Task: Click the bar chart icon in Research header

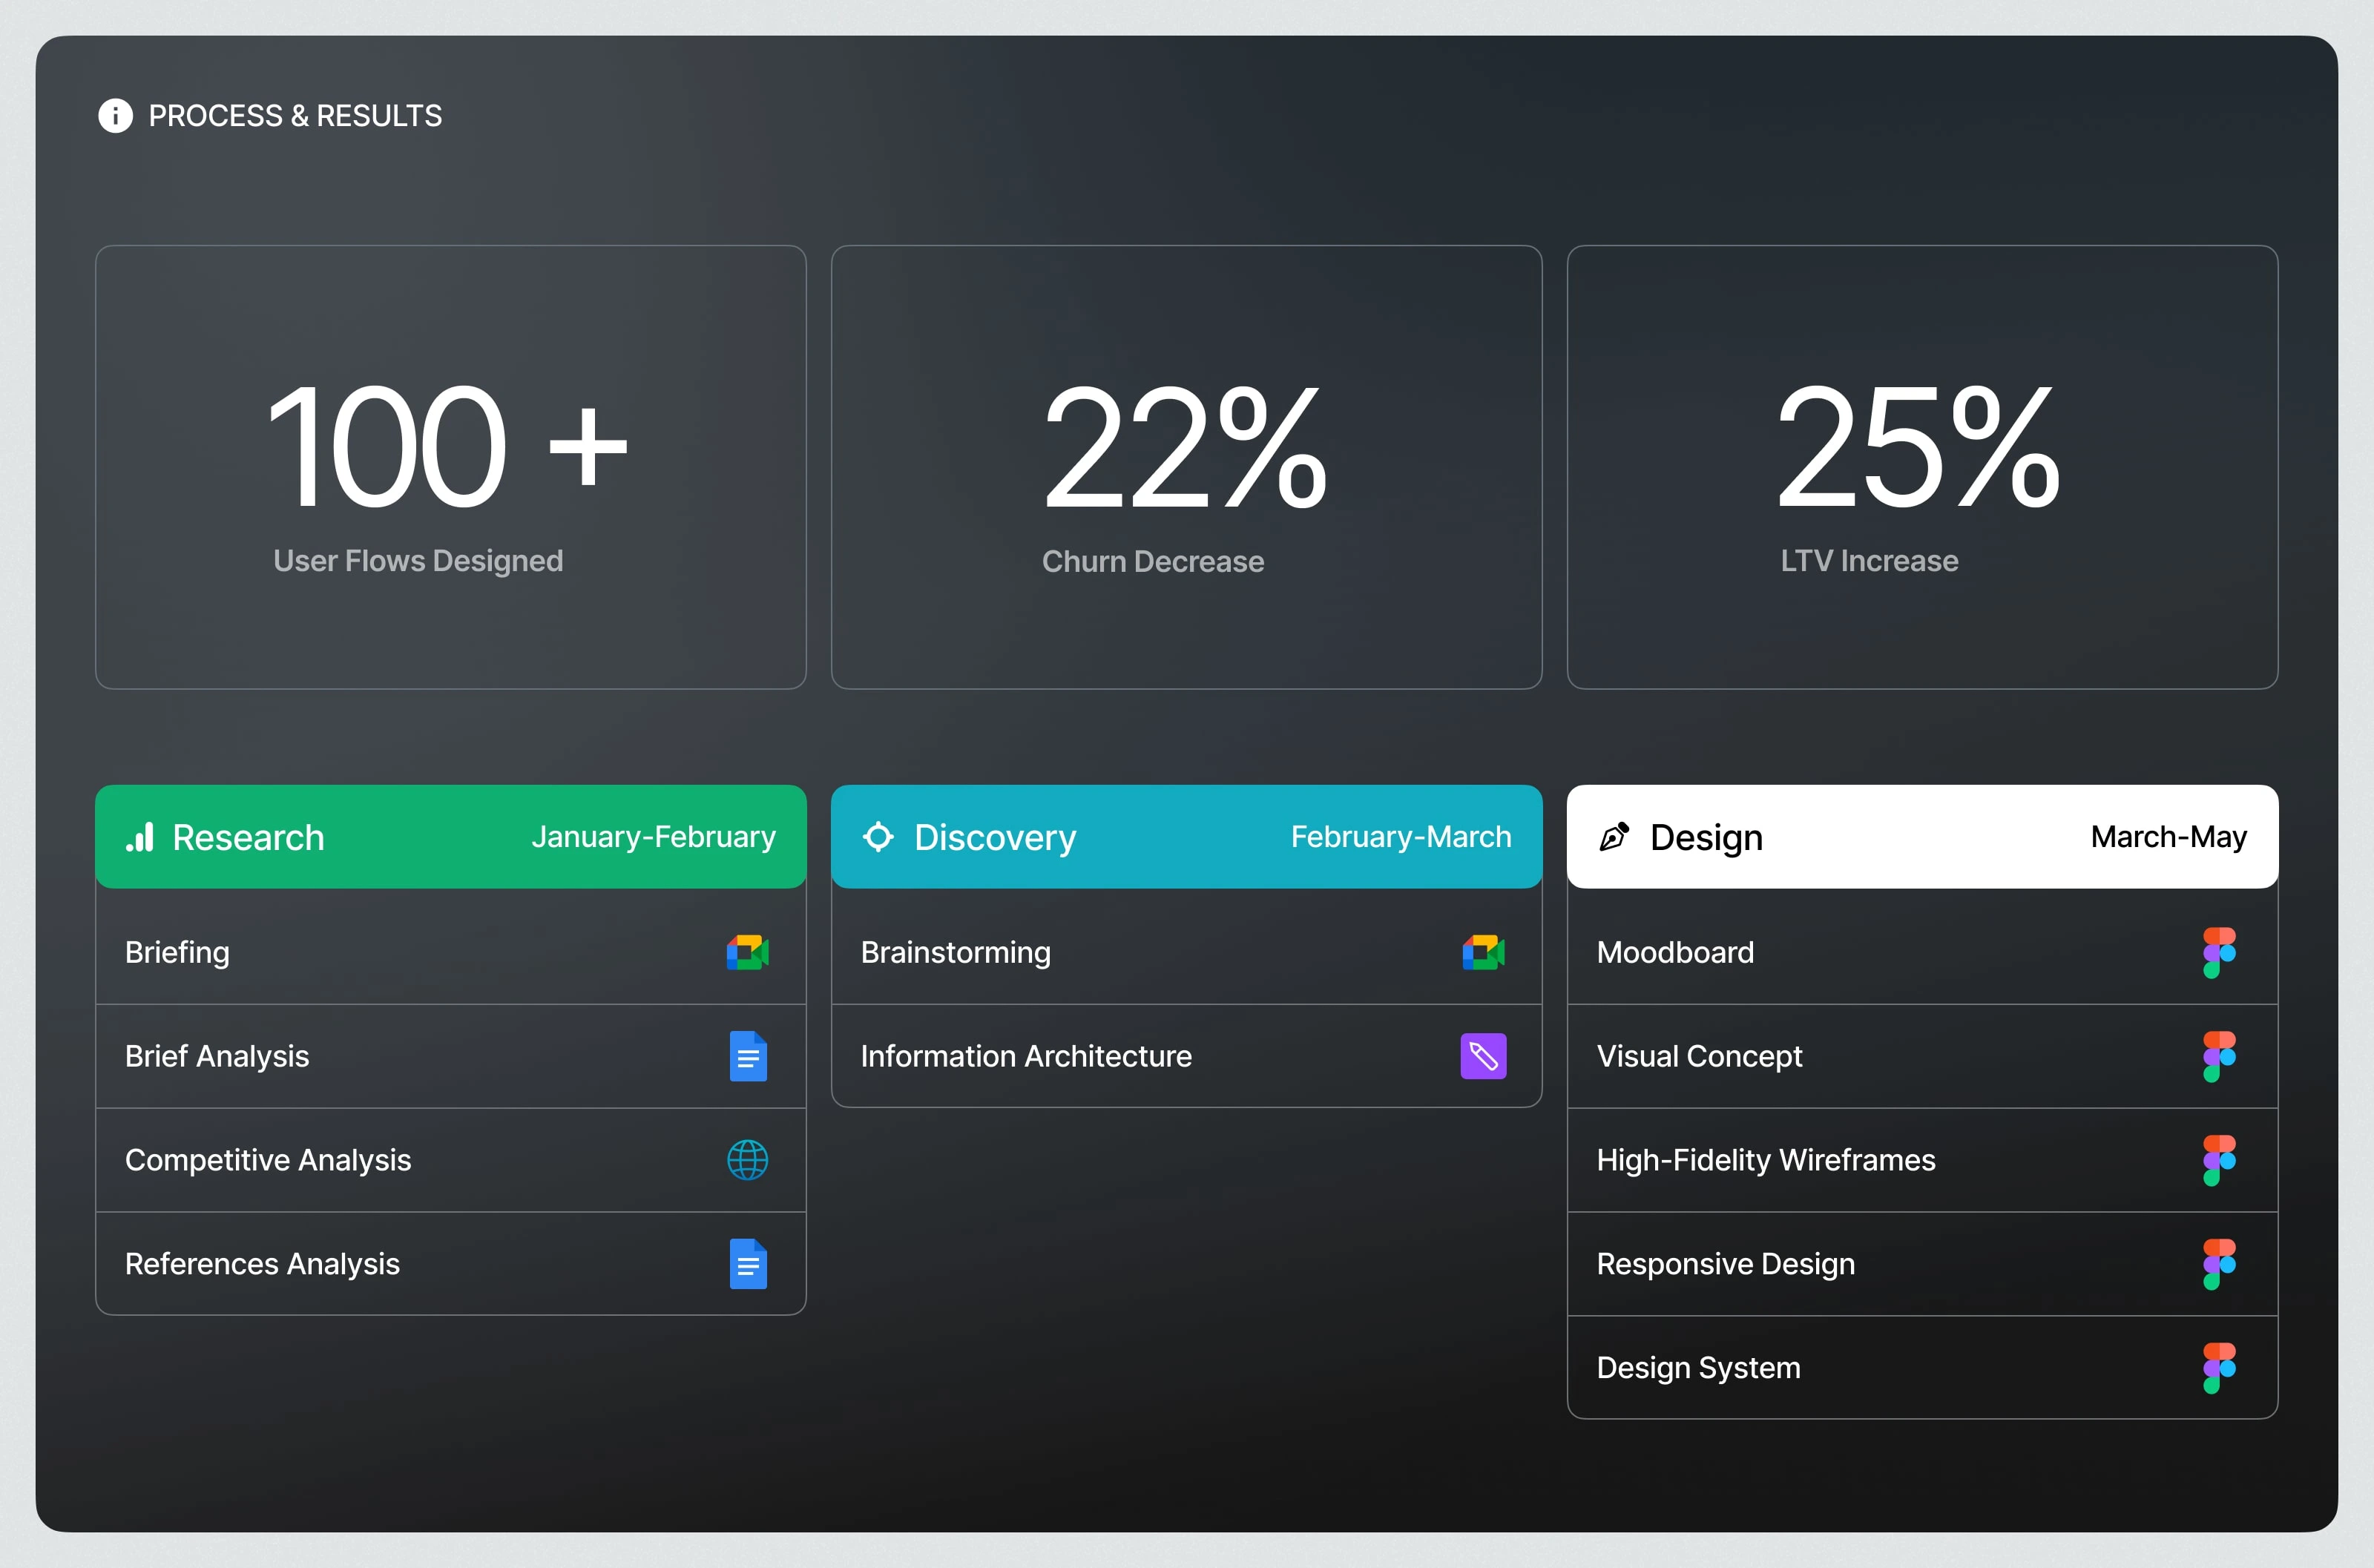Action: 140,837
